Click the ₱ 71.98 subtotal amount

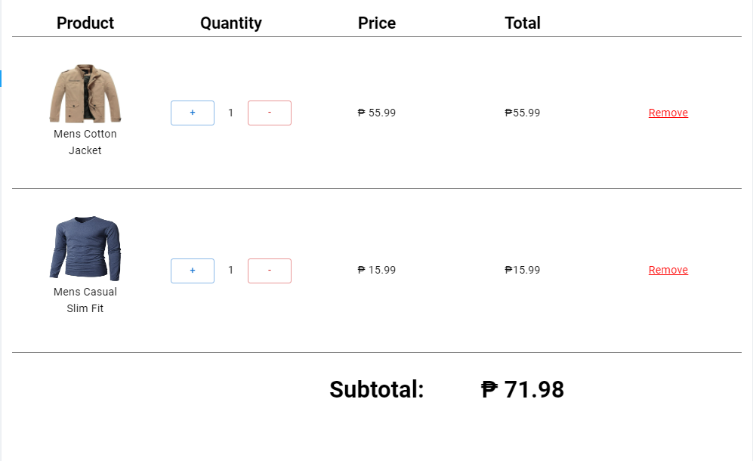click(523, 390)
